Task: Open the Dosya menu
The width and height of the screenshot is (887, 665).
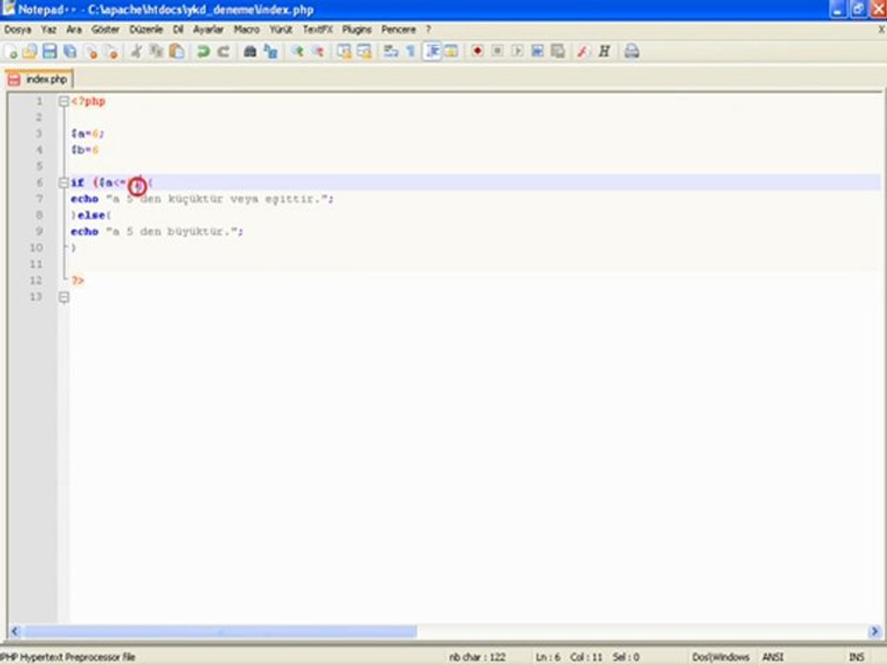Action: click(18, 30)
